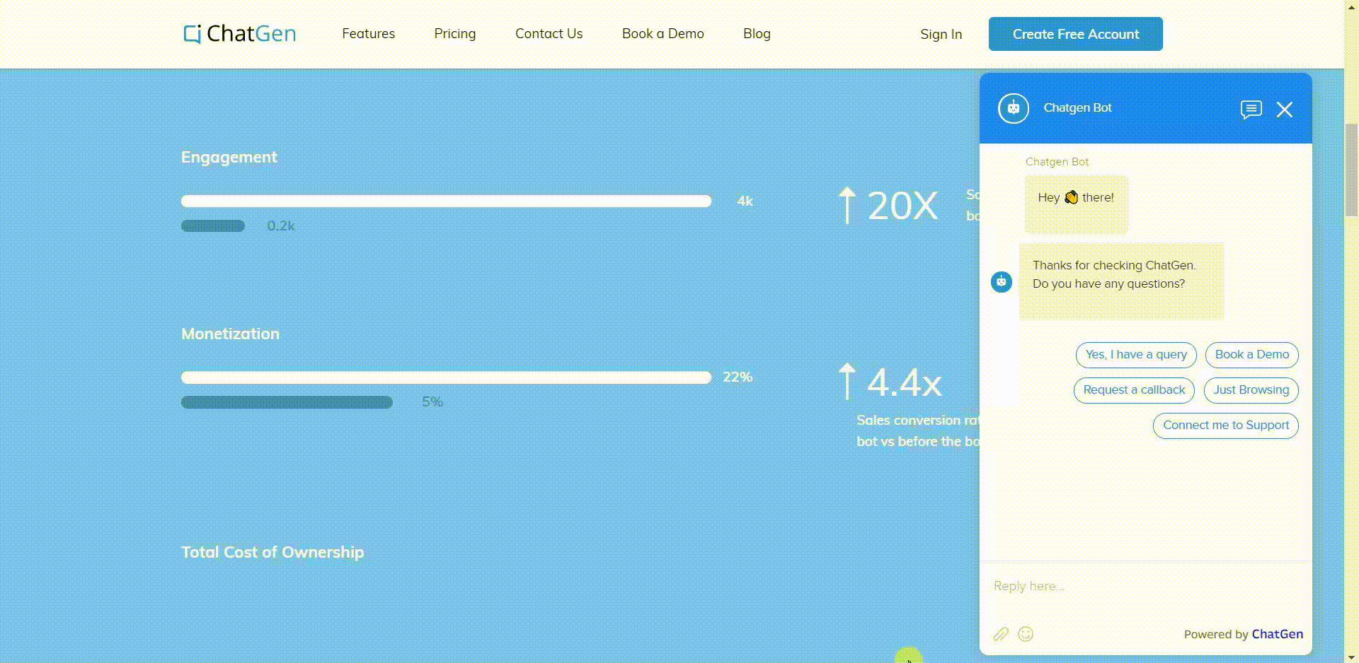Viewport: 1359px width, 663px height.
Task: Click the '5%' value label
Action: pos(432,402)
